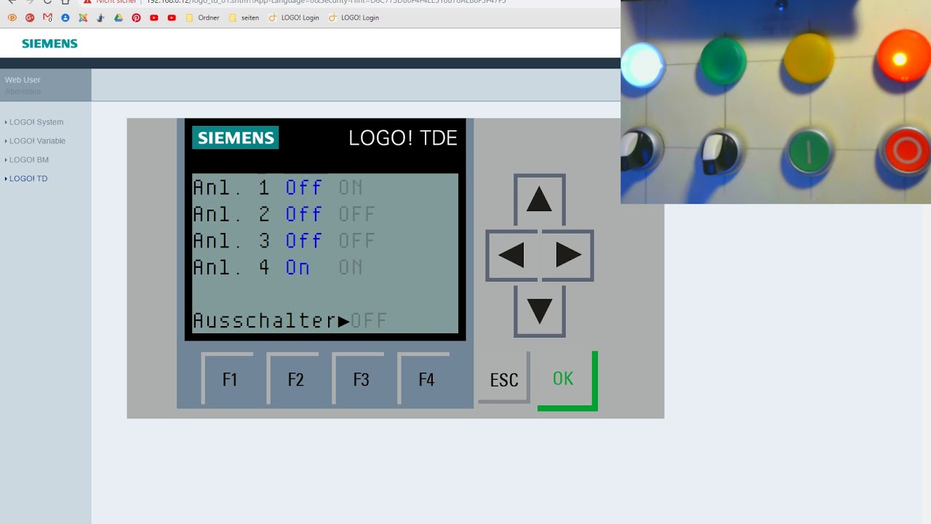The width and height of the screenshot is (931, 524).
Task: Click the blue Off value of Anl. 1
Action: coord(303,188)
